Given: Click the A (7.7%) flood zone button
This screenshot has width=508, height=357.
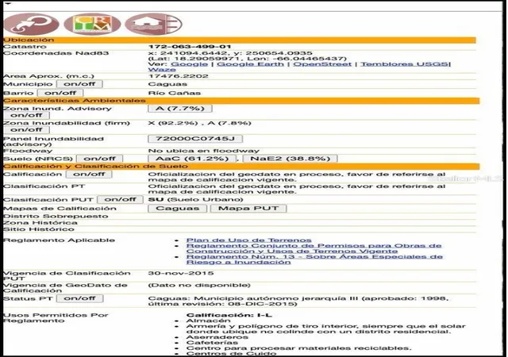Looking at the screenshot, I should pos(180,108).
